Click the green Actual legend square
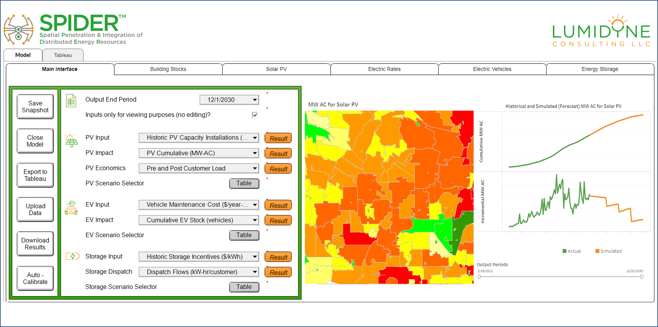Image resolution: width=658 pixels, height=327 pixels. point(564,251)
